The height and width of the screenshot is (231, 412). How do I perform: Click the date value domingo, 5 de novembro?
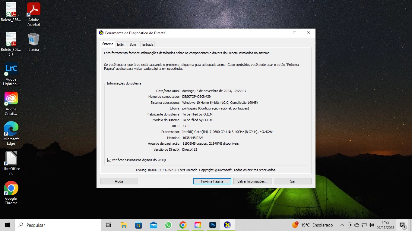(214, 91)
